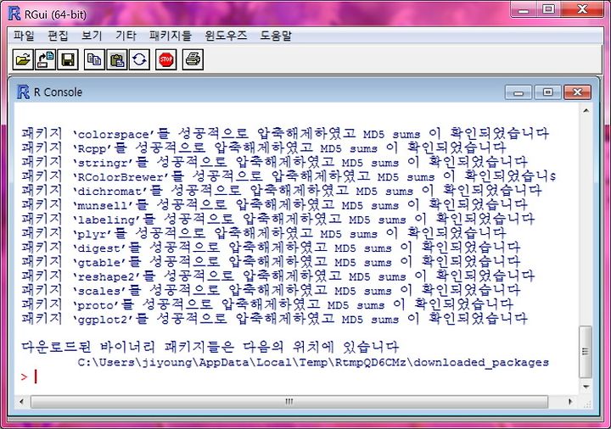Image resolution: width=611 pixels, height=429 pixels.
Task: Click the 'labeling' package message line
Action: (x=277, y=220)
